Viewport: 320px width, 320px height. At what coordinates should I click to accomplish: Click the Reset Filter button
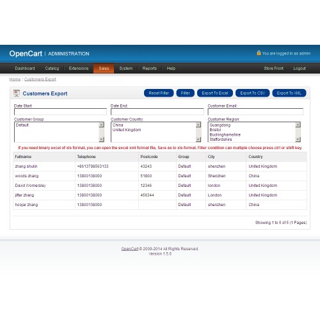click(159, 93)
